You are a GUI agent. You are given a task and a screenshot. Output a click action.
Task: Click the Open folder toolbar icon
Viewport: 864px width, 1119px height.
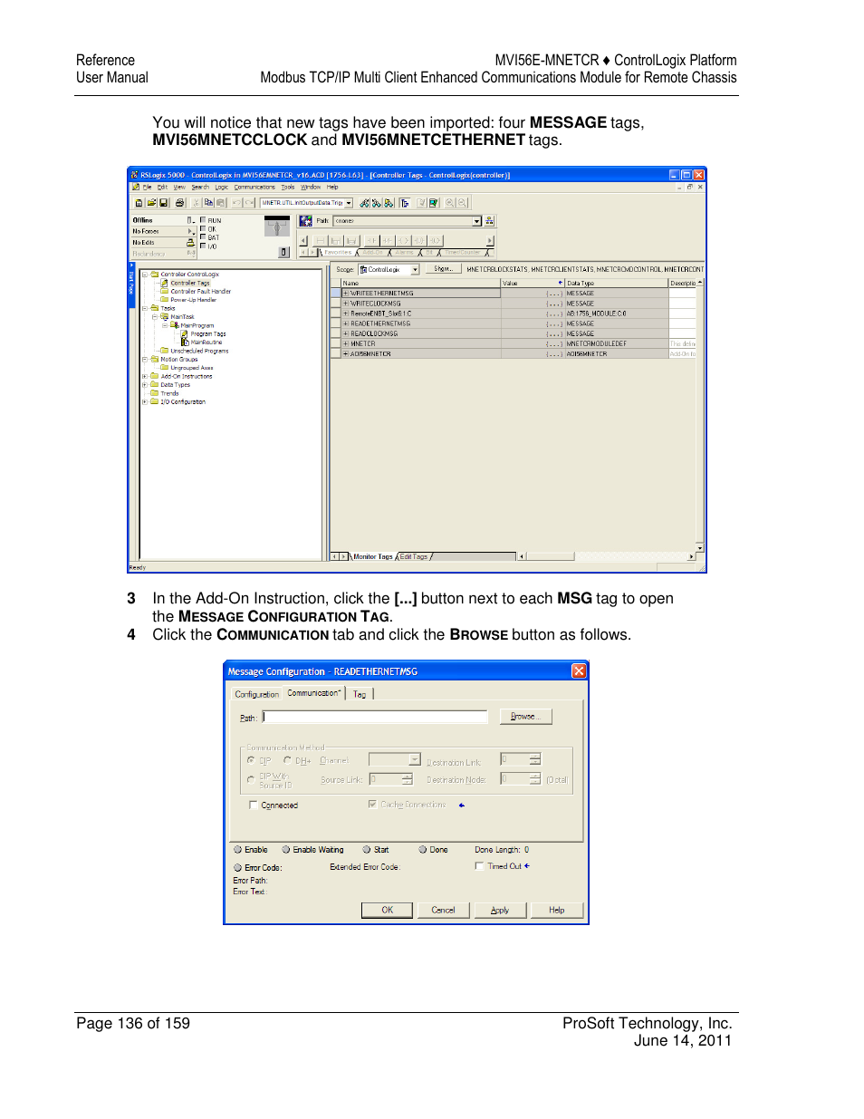point(151,203)
